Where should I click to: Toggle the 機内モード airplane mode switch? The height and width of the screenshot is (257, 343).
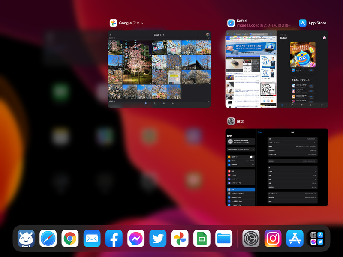(x=252, y=157)
